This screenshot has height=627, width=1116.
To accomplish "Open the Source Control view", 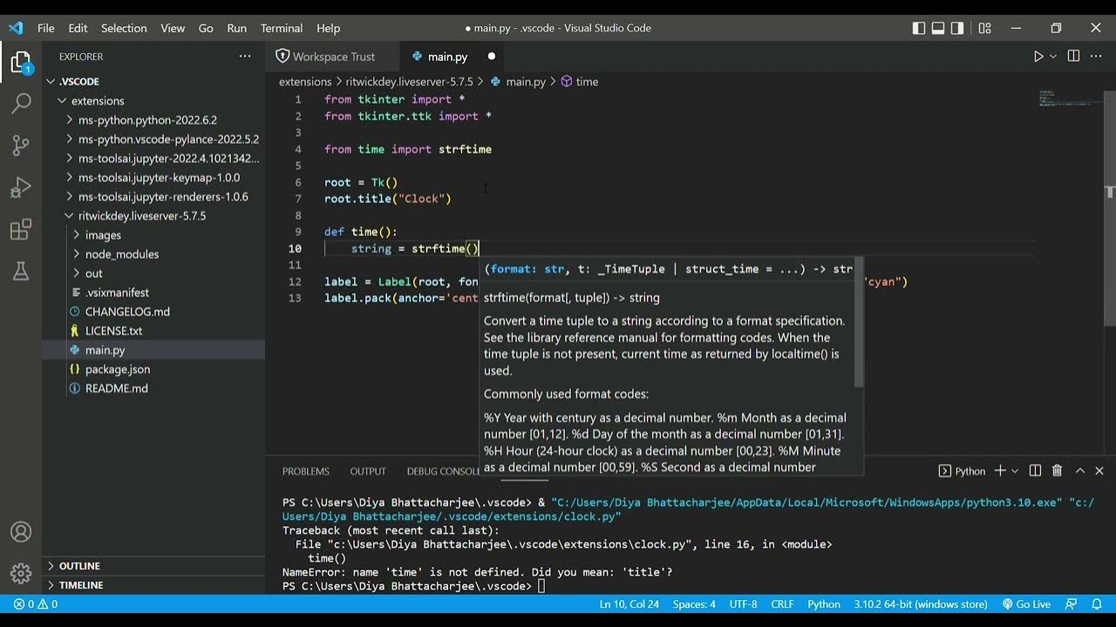I will click(x=21, y=145).
